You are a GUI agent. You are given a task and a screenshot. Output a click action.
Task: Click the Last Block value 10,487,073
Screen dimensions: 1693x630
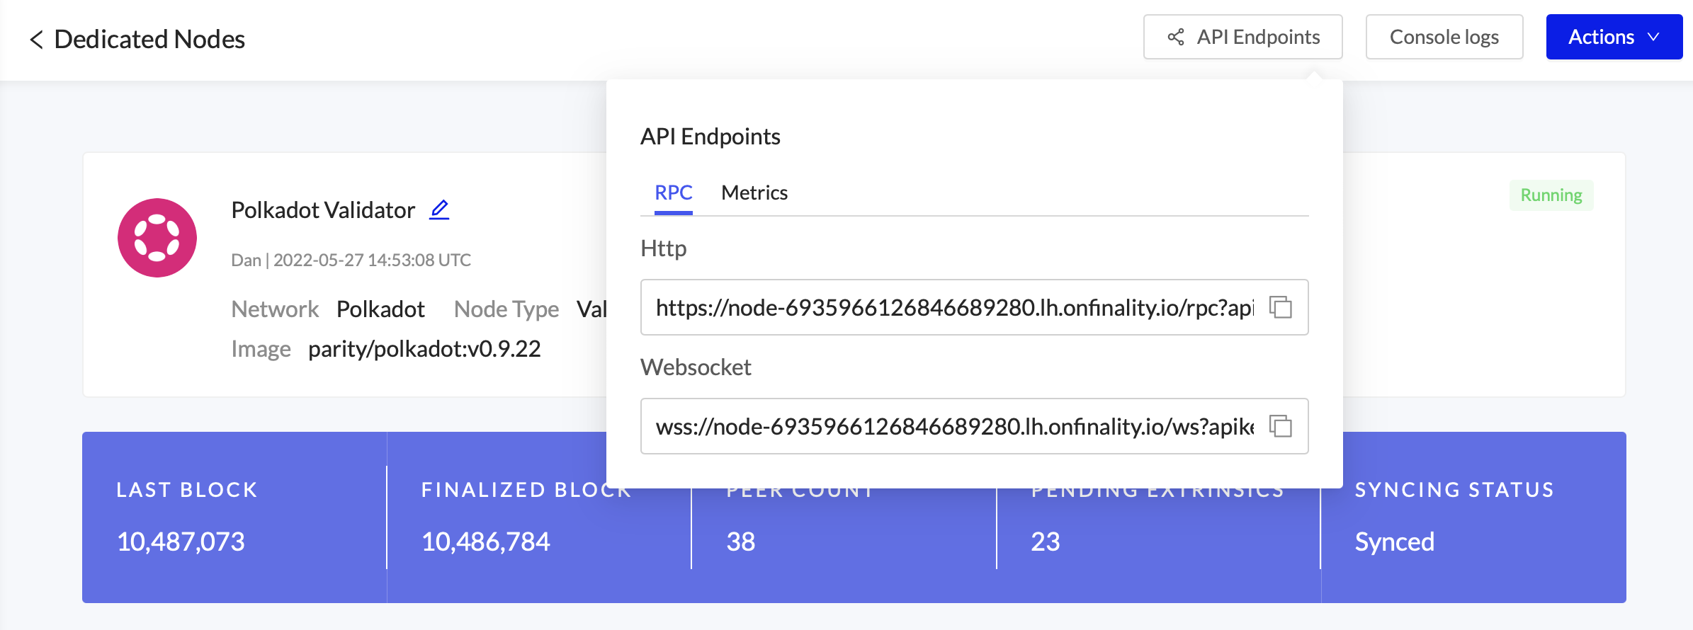tap(181, 542)
